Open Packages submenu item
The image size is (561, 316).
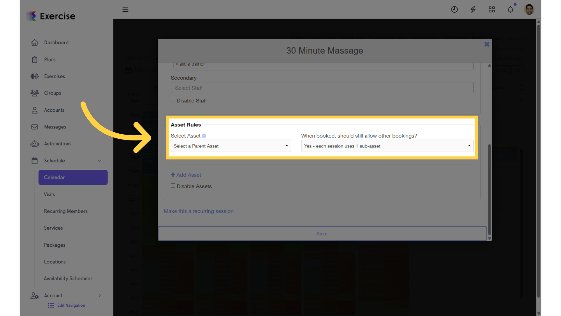[x=55, y=245]
